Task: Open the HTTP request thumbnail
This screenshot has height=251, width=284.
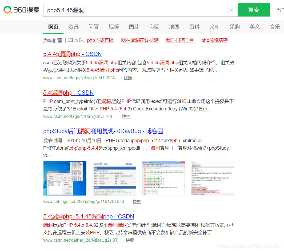Action: 213,178
